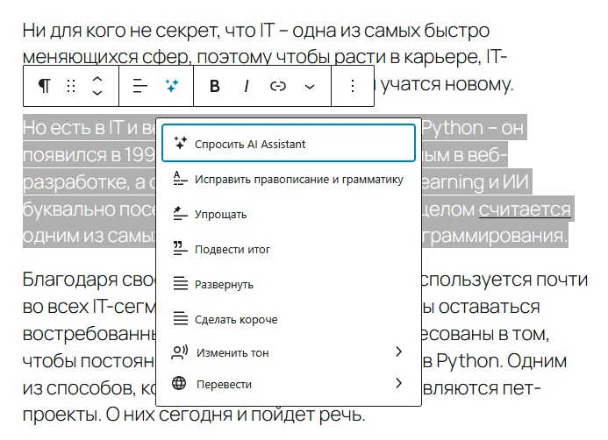
Task: Click the sparkle icon beside Спросить AI Assistant
Action: (181, 143)
